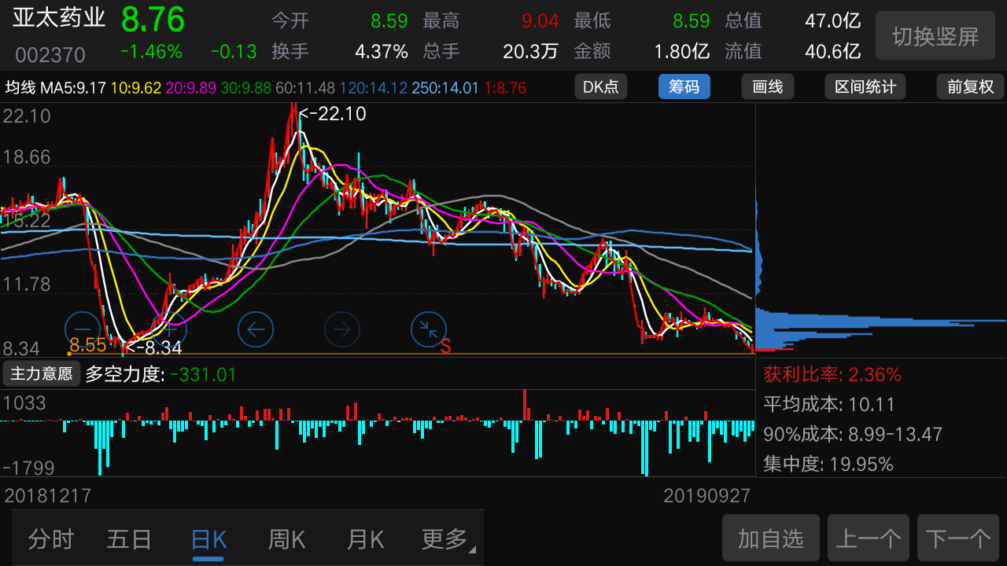Tap the 总手 volume 20.3万
The width and height of the screenshot is (1007, 566).
click(531, 52)
